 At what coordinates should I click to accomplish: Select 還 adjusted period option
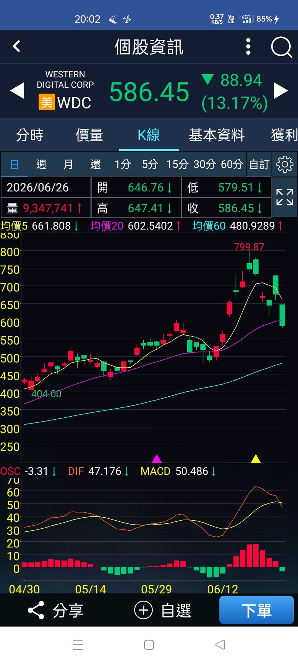(x=95, y=165)
